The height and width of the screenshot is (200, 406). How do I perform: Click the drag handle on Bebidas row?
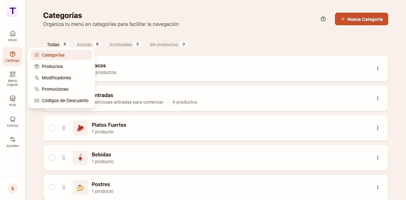point(64,158)
